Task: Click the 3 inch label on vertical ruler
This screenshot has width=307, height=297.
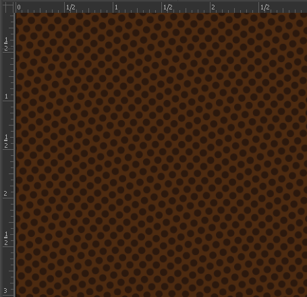Action: tap(5, 290)
